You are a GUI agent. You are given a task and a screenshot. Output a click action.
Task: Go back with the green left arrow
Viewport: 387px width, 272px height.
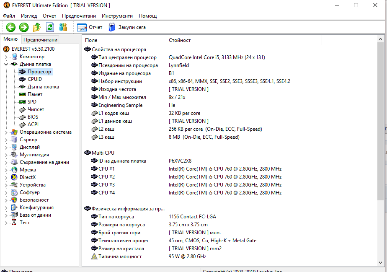(10, 27)
